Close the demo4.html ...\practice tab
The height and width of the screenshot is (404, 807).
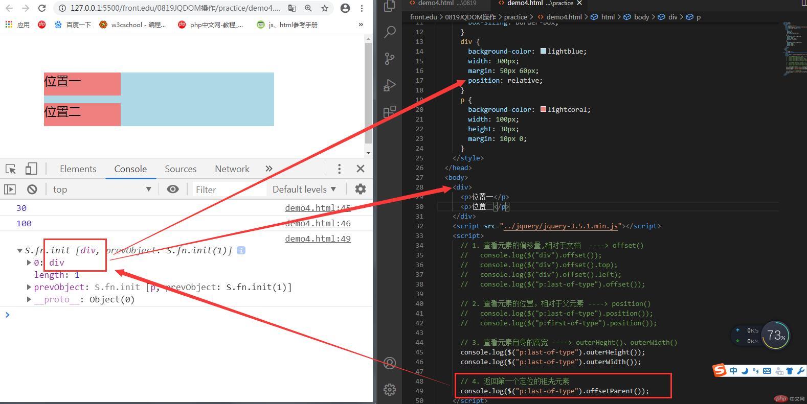[579, 3]
